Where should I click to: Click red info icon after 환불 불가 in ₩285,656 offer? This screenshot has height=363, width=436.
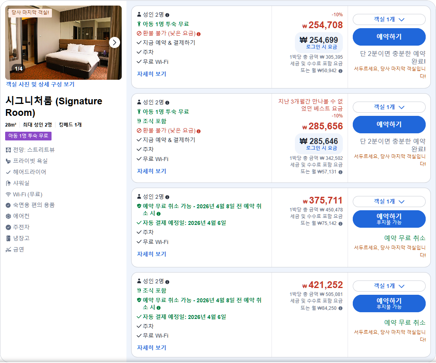point(199,131)
